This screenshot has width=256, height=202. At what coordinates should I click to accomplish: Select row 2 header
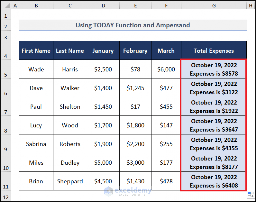6,25
